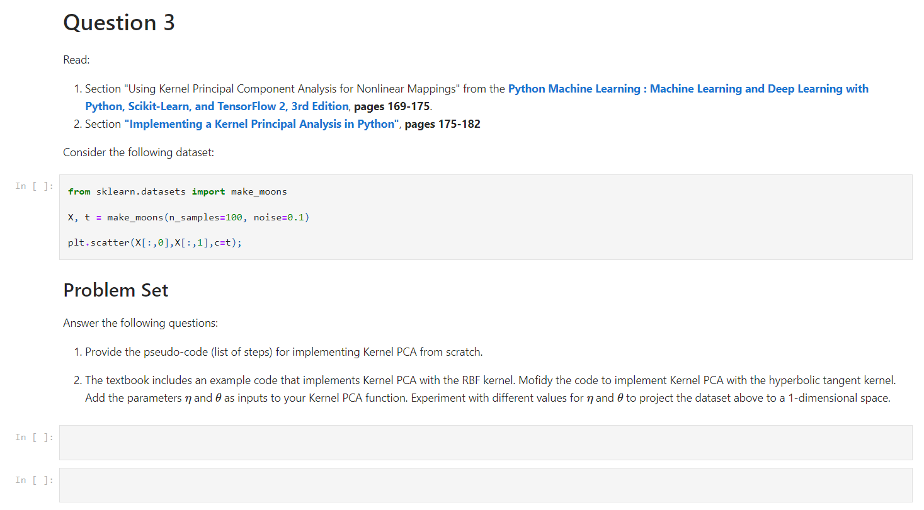This screenshot has height=510, width=924.
Task: Click the sklearn import statement line
Action: [177, 191]
